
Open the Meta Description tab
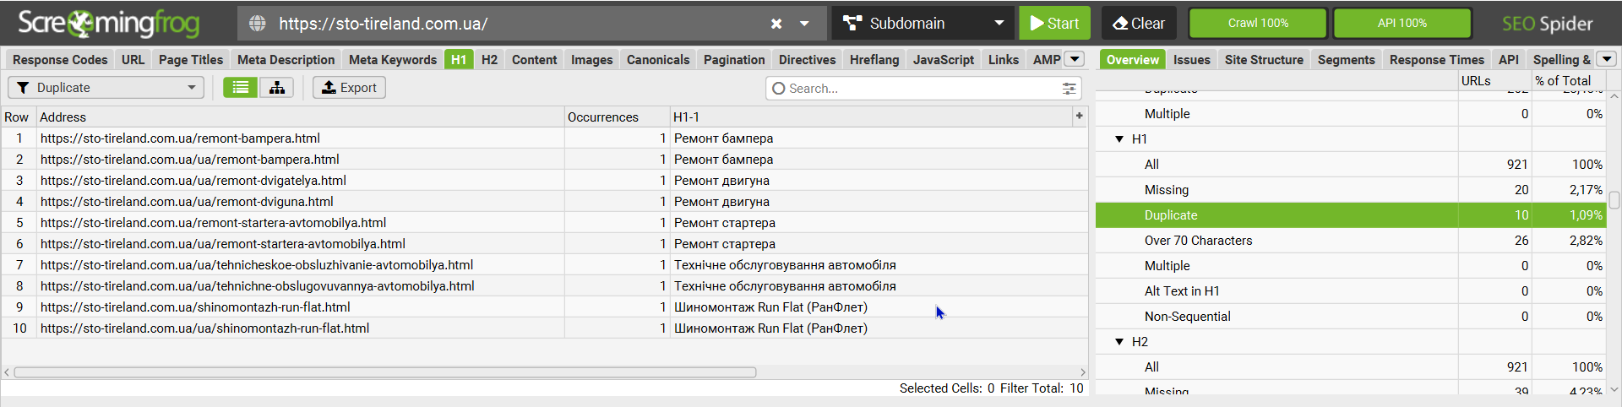pyautogui.click(x=286, y=60)
